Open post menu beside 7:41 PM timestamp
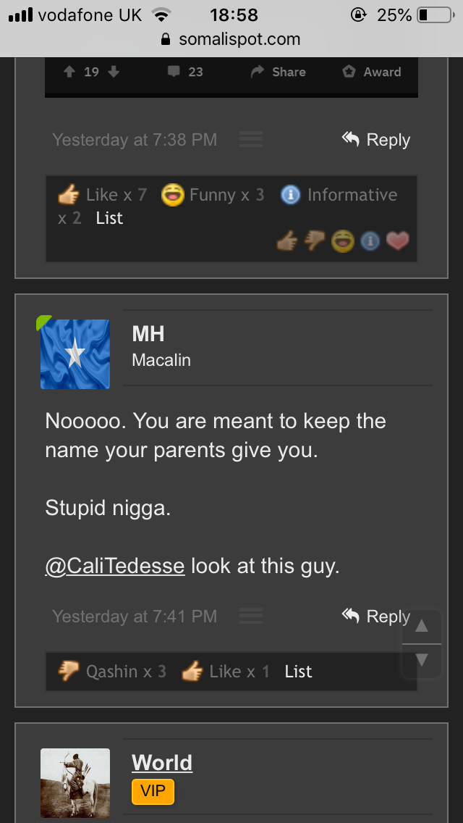Screen dimensions: 463x823 pos(250,617)
